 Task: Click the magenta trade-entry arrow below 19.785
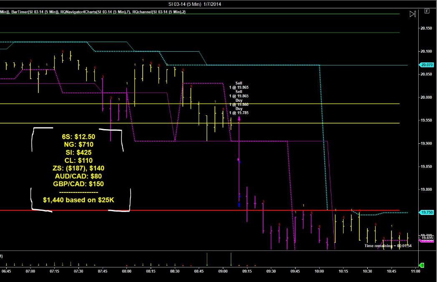(x=239, y=119)
